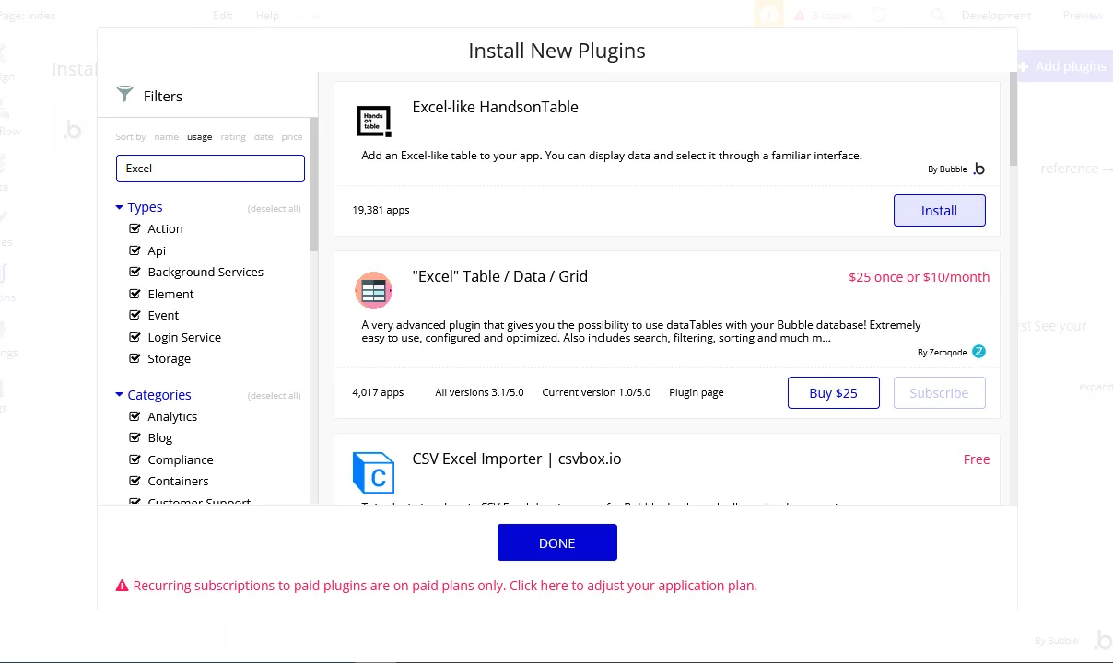Uncheck the Login Service checkbox
Viewport: 1113px width, 663px height.
coord(135,337)
